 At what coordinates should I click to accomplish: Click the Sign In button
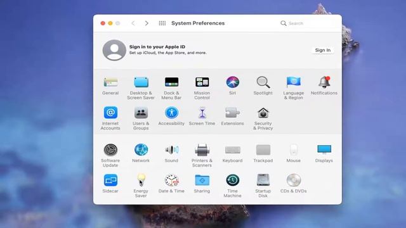pos(323,50)
